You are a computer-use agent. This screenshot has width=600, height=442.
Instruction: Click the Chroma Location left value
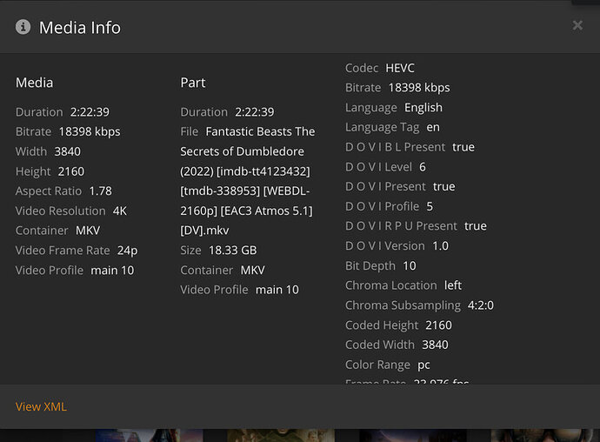[x=453, y=285]
